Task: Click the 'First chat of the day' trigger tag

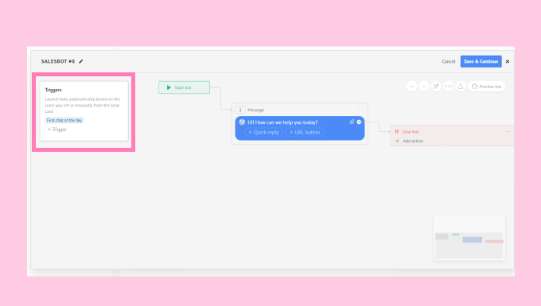Action: tap(64, 120)
